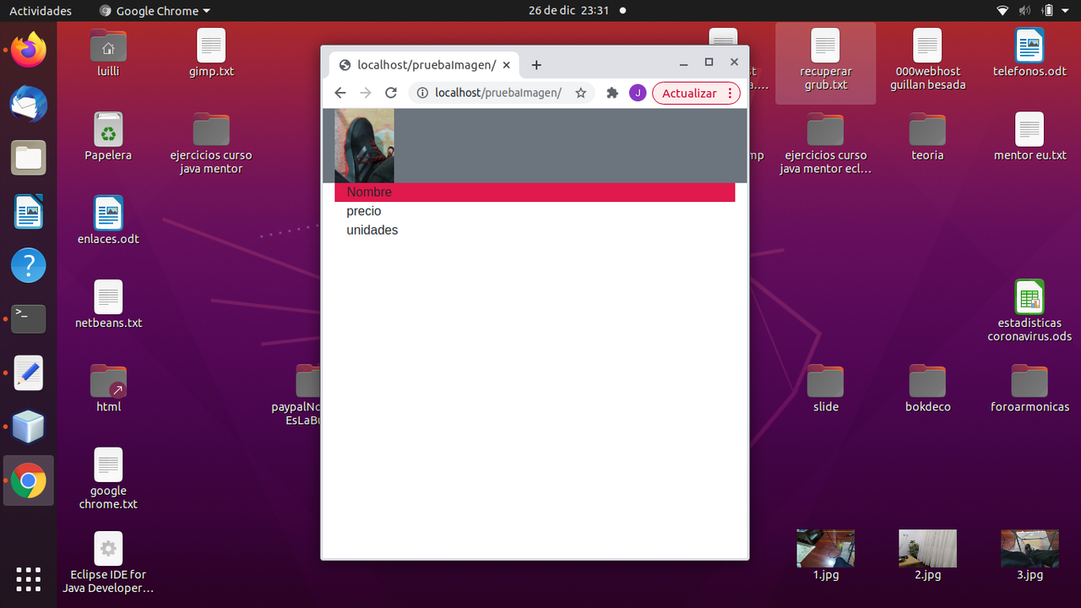This screenshot has width=1081, height=608.
Task: View site information icon in address bar
Action: (x=422, y=93)
